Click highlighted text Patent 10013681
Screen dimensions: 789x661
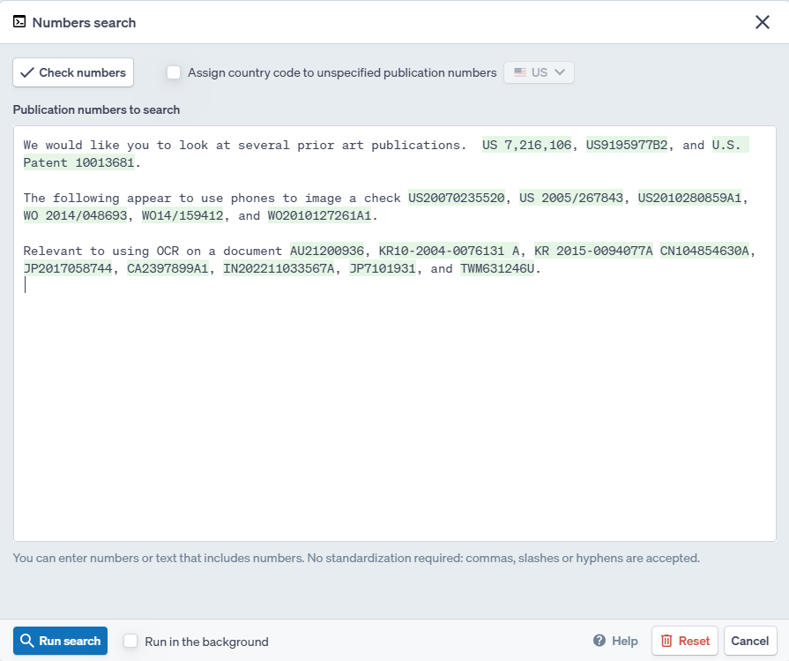coord(79,162)
